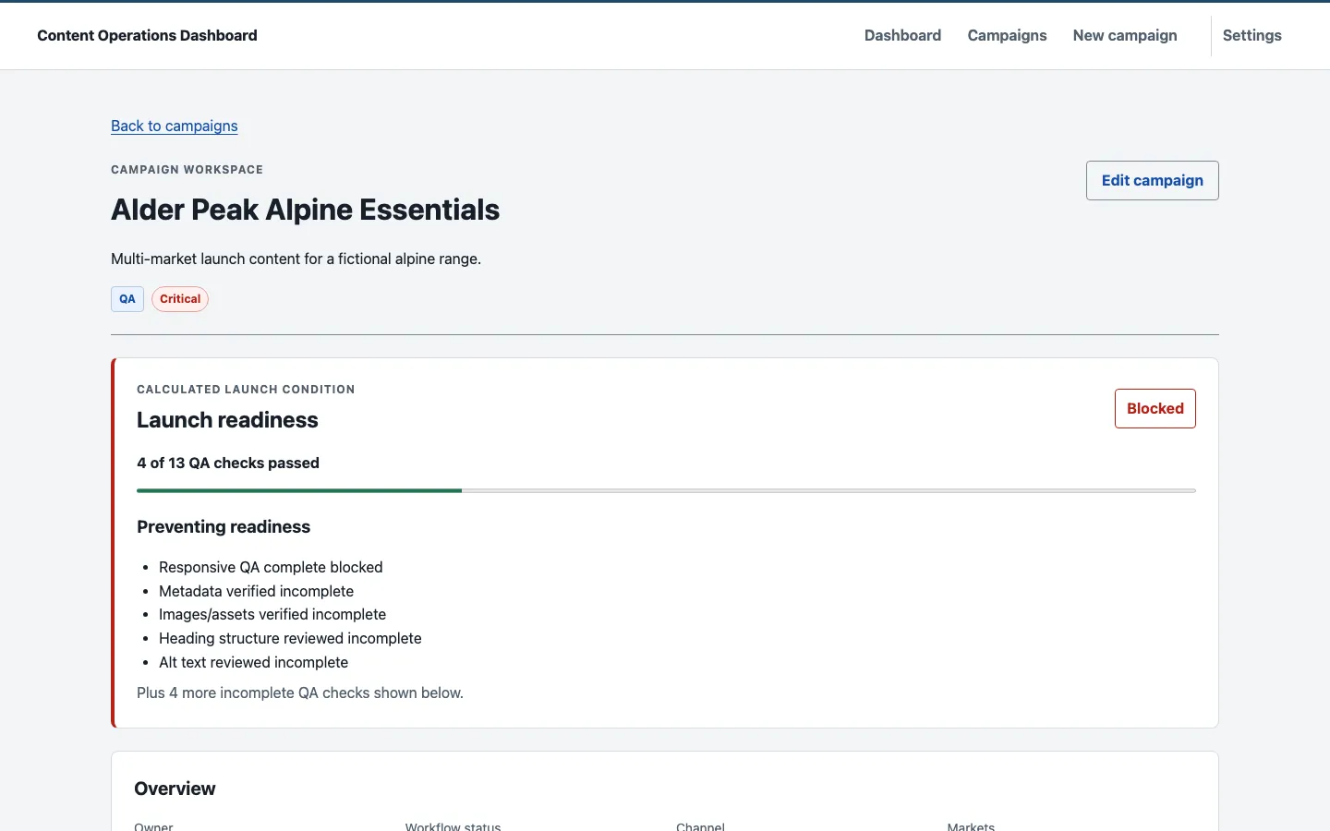Click the Critical priority badge
The height and width of the screenshot is (831, 1330).
pyautogui.click(x=180, y=299)
